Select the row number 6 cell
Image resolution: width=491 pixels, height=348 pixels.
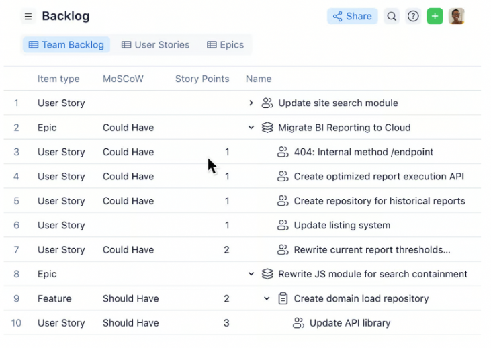tap(16, 225)
